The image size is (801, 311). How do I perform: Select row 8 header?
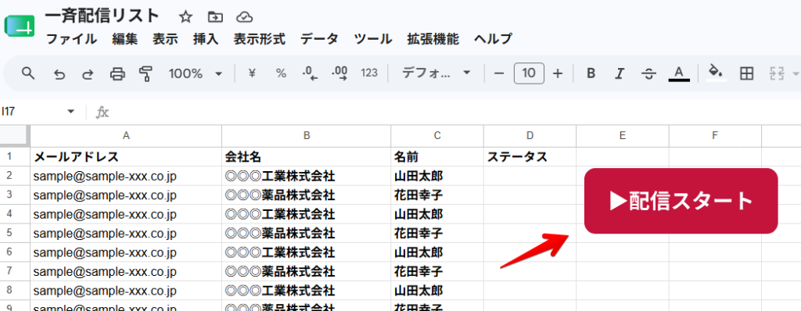coord(15,291)
